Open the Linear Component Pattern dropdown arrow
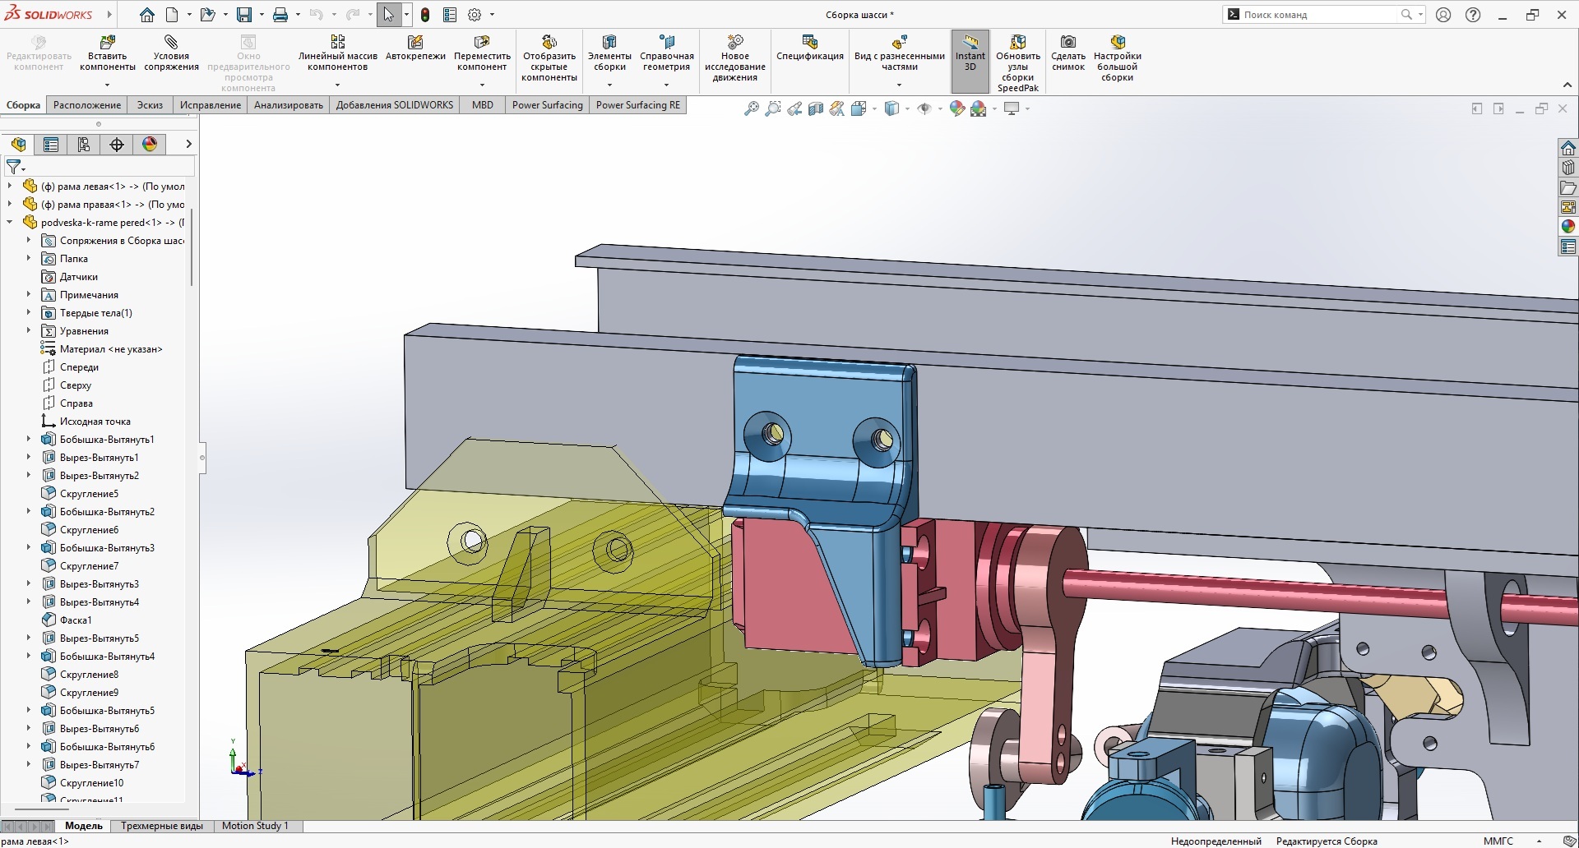Viewport: 1579px width, 848px height. [337, 85]
